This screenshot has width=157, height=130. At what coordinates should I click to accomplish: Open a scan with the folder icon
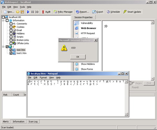click(x=18, y=12)
